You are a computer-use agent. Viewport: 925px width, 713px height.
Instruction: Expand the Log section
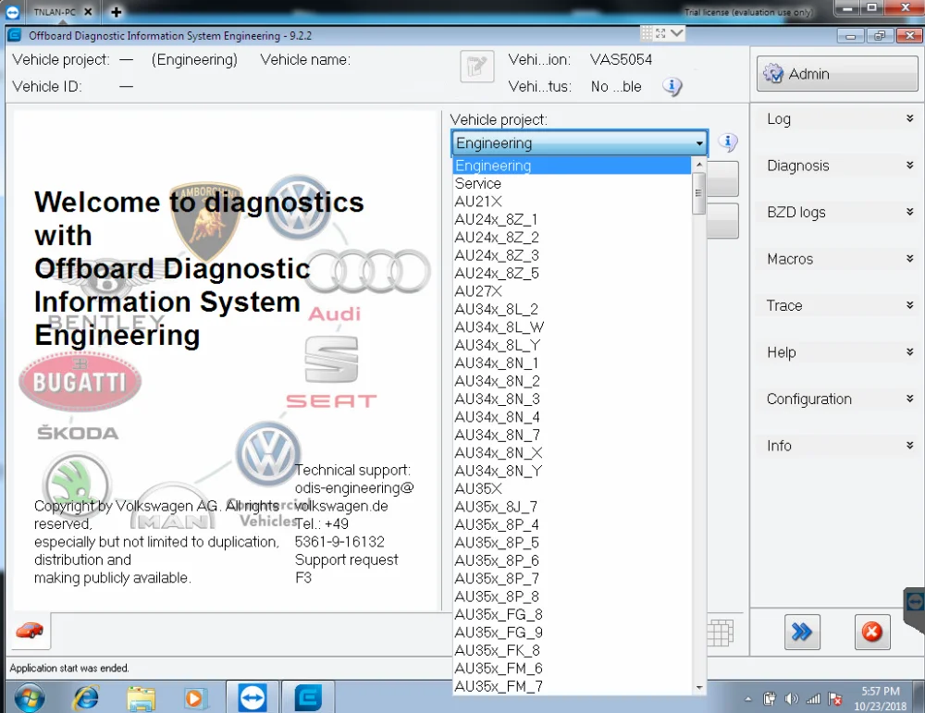(x=837, y=118)
